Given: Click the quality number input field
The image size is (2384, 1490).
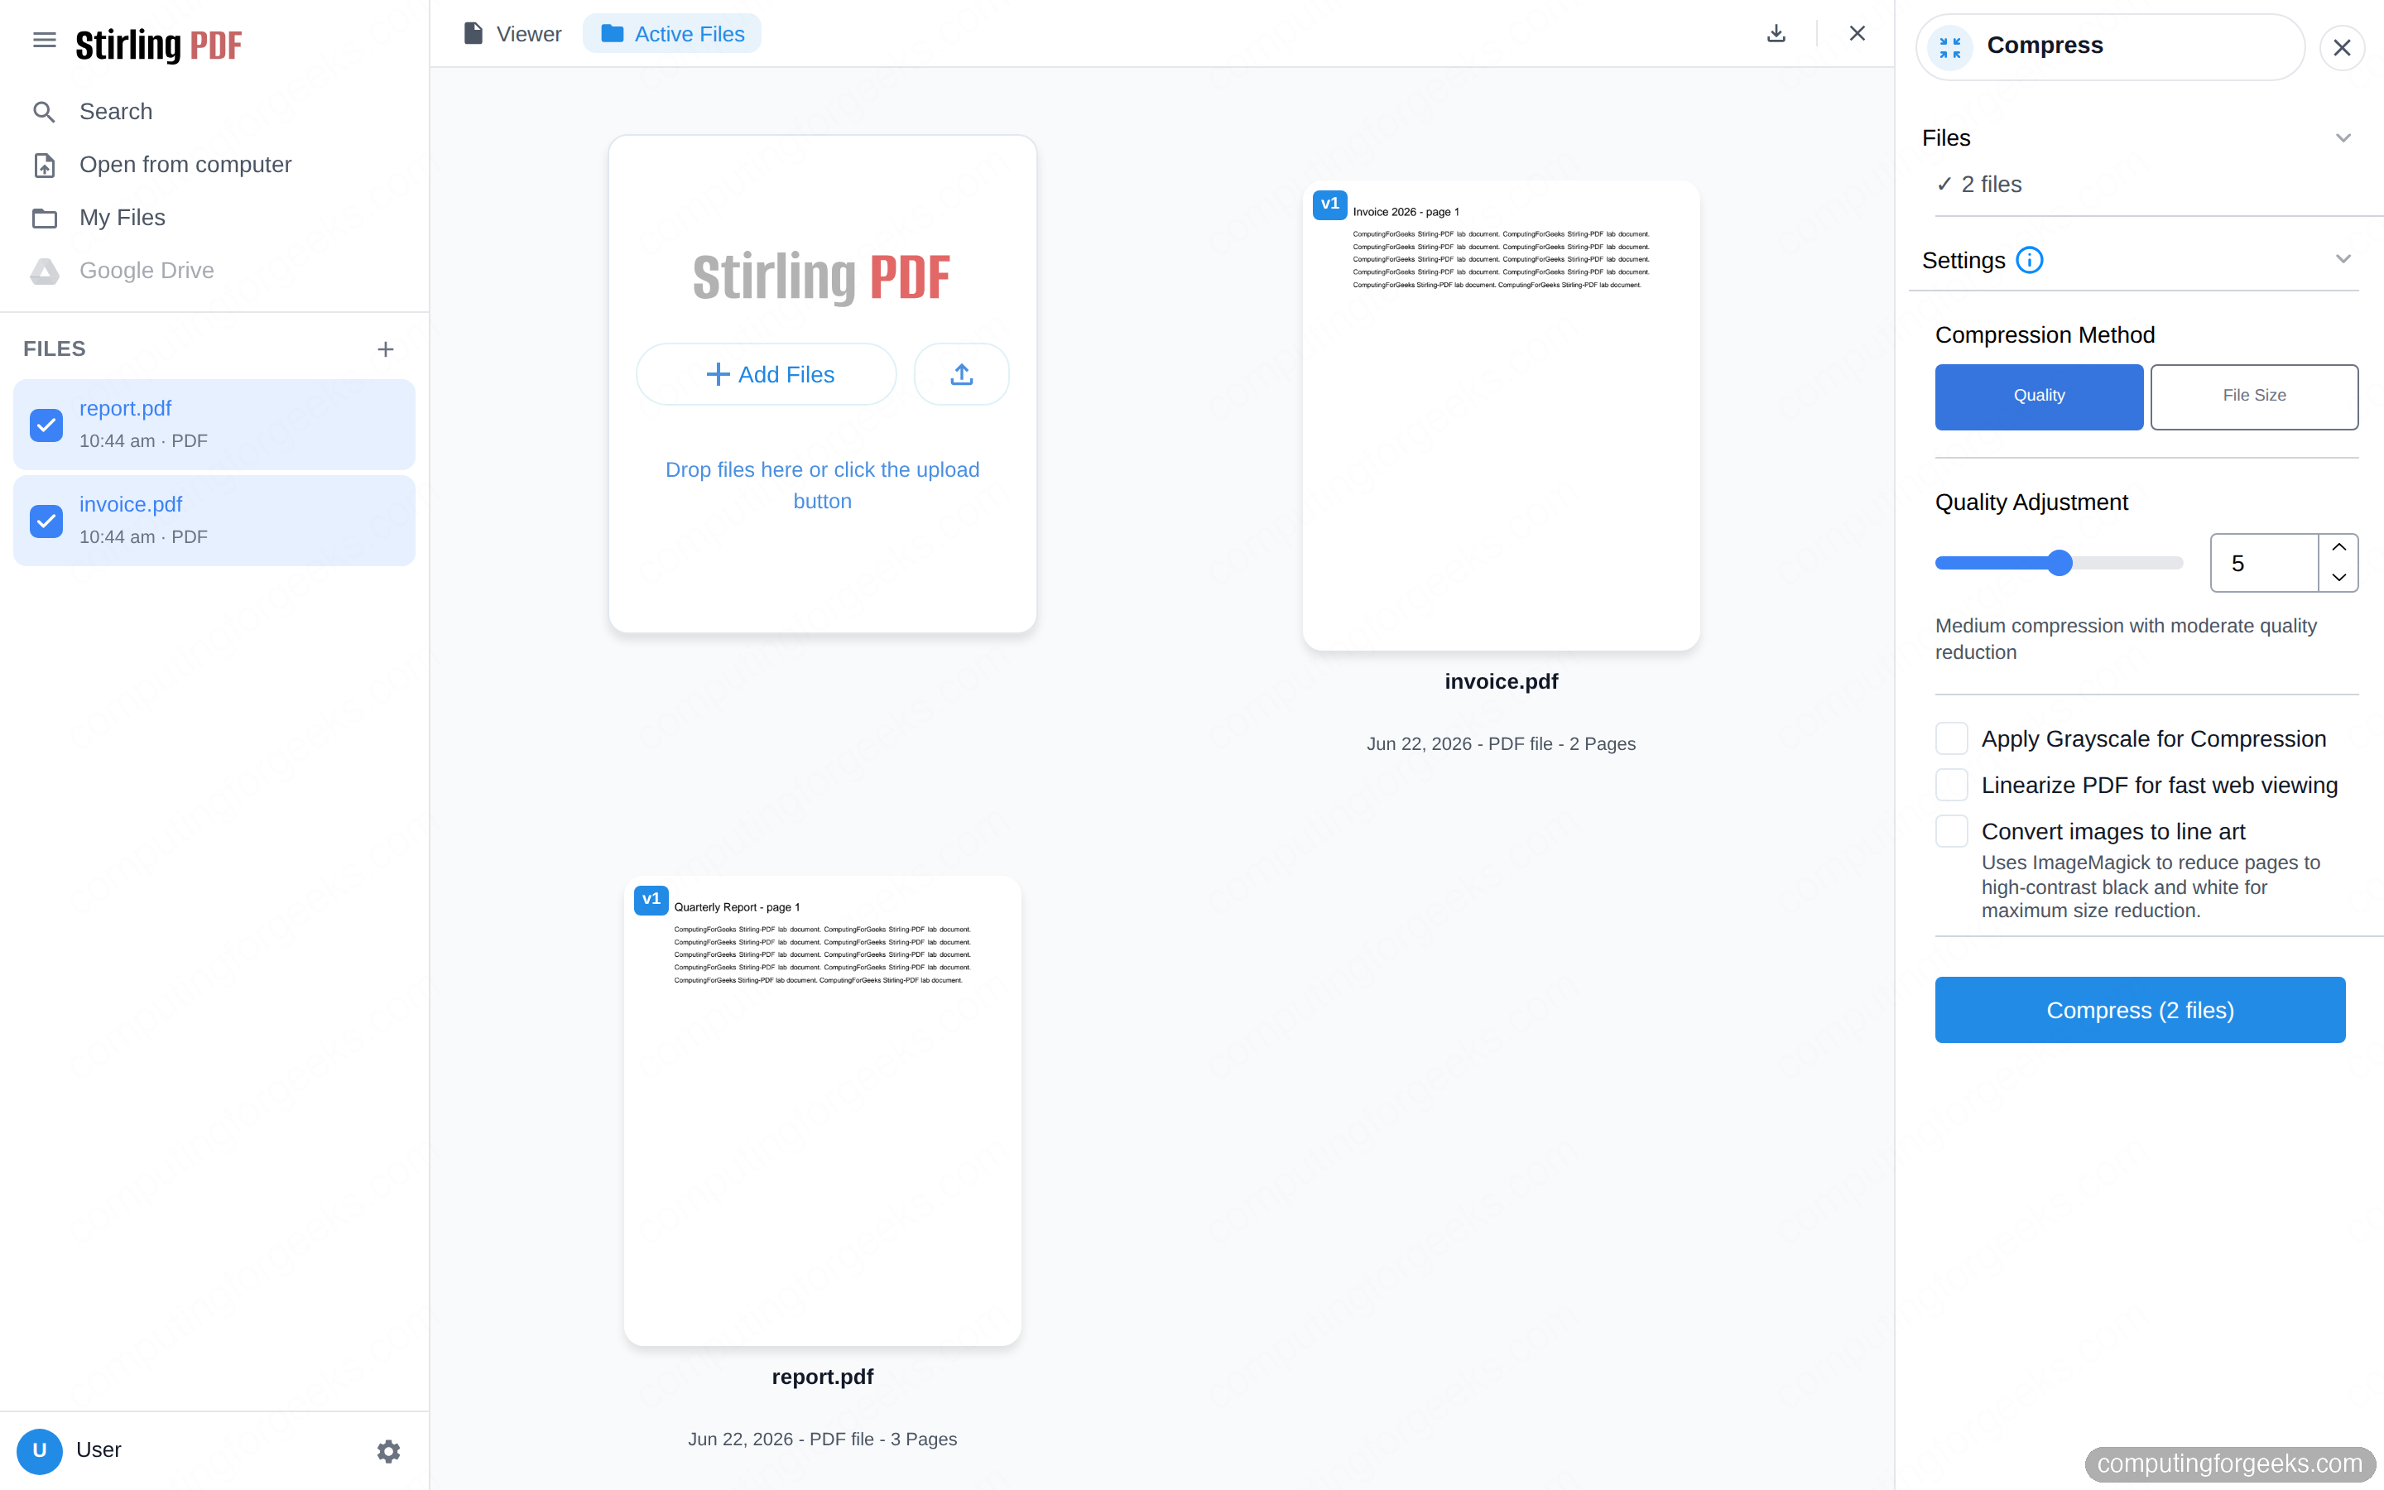Looking at the screenshot, I should [2264, 563].
